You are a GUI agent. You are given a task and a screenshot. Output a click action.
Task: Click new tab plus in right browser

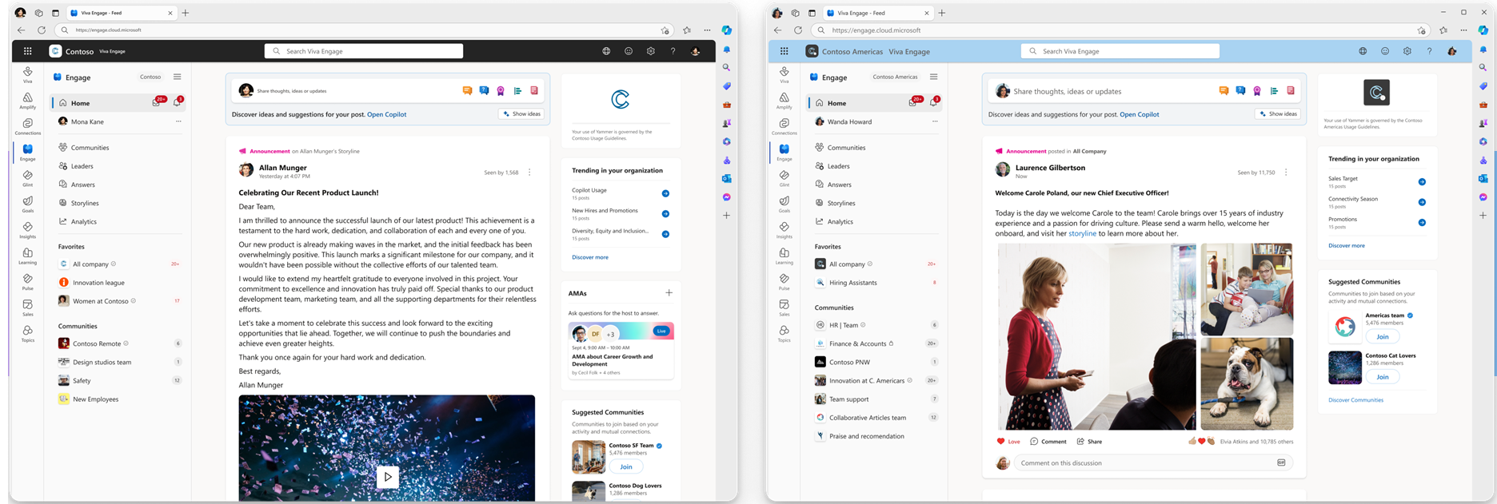[x=941, y=13]
